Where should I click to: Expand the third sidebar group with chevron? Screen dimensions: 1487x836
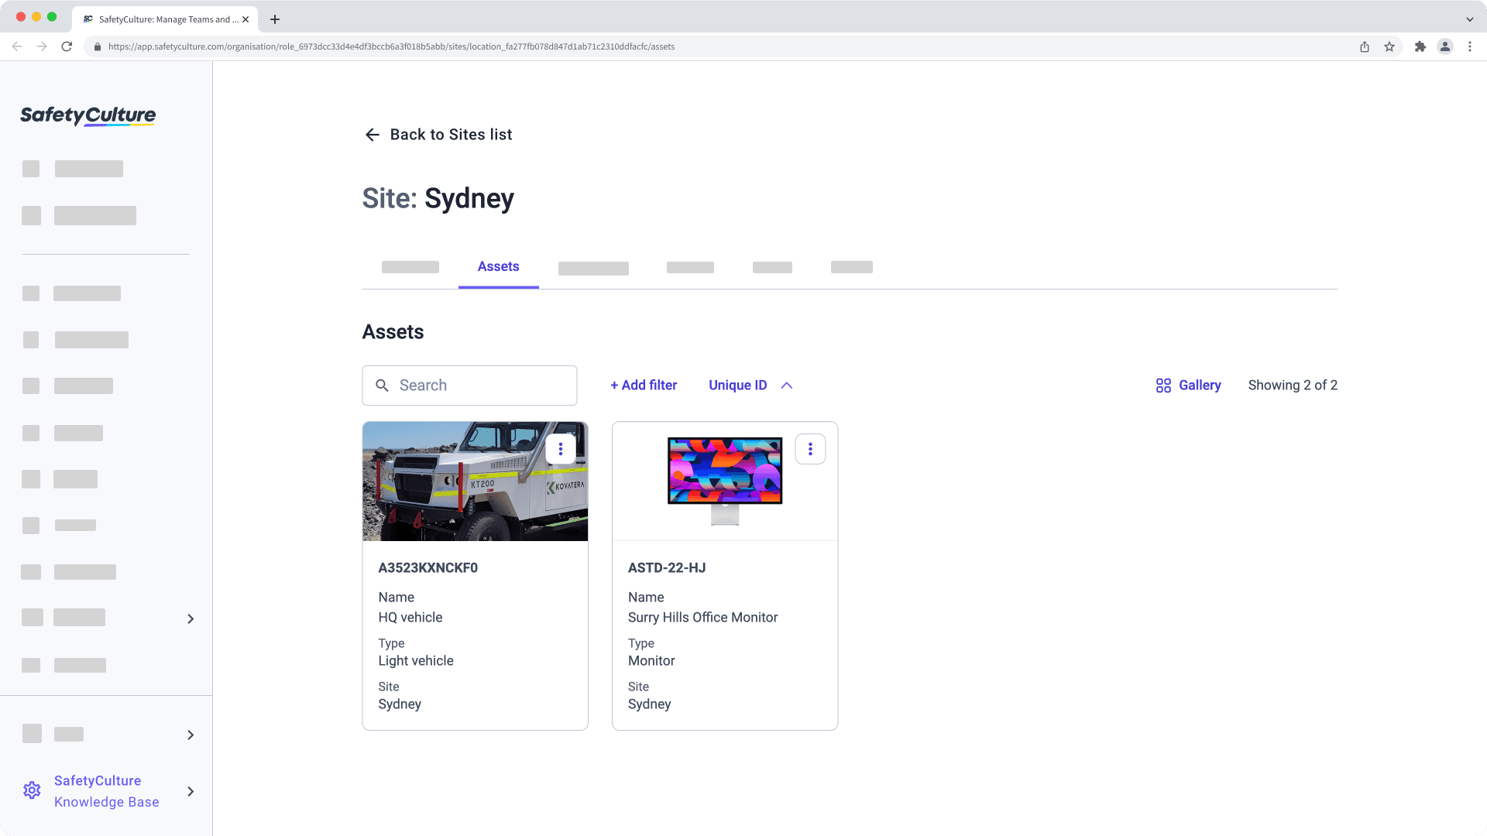(x=190, y=791)
